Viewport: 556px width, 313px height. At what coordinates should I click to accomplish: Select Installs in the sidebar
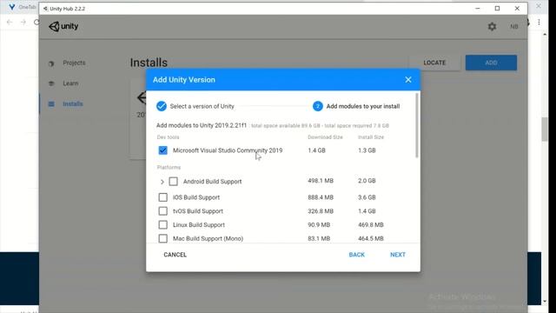[x=73, y=104]
